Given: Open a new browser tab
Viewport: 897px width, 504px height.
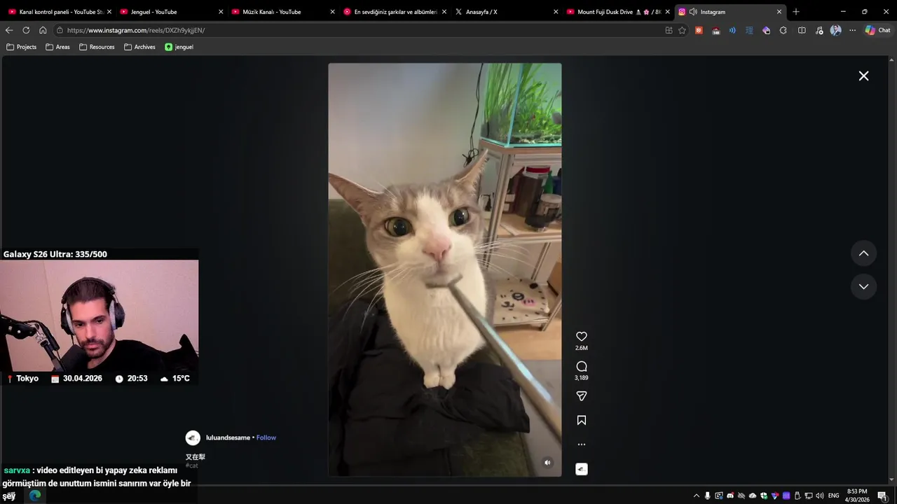Looking at the screenshot, I should point(795,12).
